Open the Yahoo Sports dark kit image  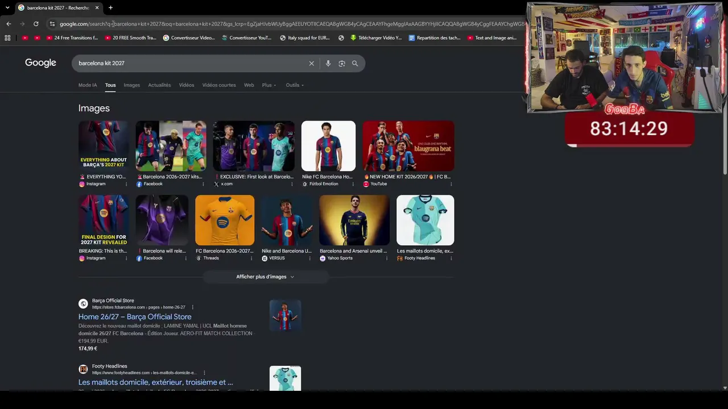click(x=354, y=220)
